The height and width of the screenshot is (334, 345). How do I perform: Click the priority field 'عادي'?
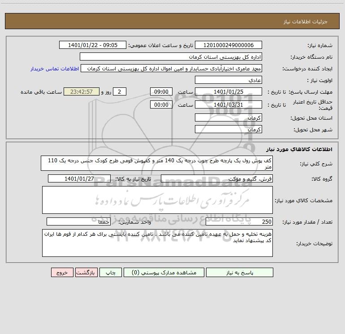(x=229, y=80)
